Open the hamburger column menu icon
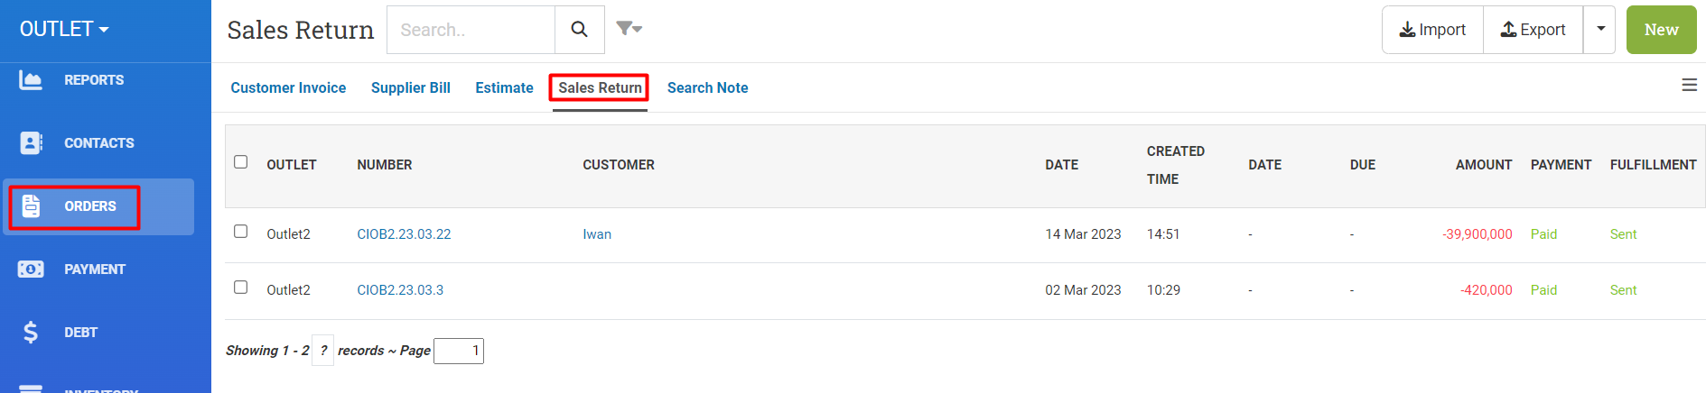The width and height of the screenshot is (1706, 393). [x=1689, y=85]
